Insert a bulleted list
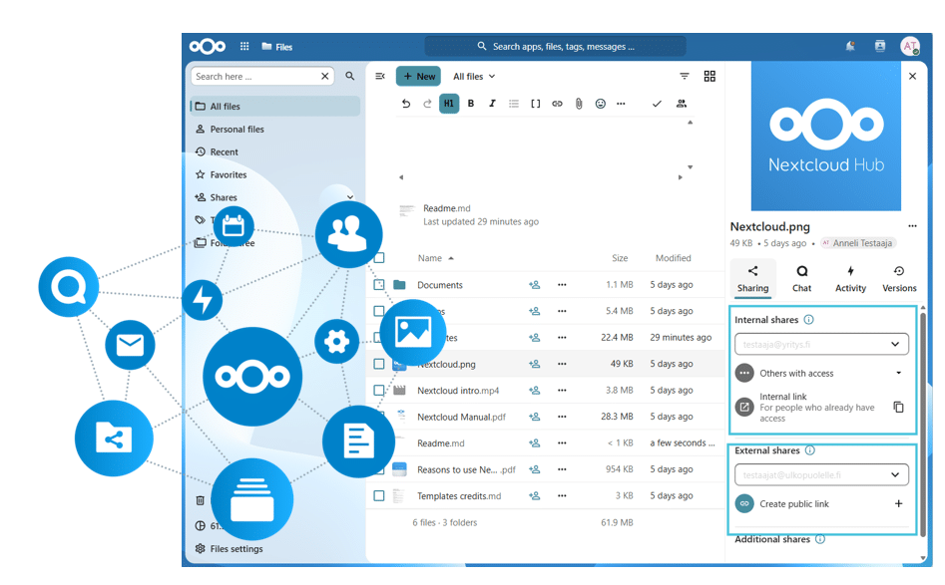Image resolution: width=945 pixels, height=585 pixels. (514, 104)
